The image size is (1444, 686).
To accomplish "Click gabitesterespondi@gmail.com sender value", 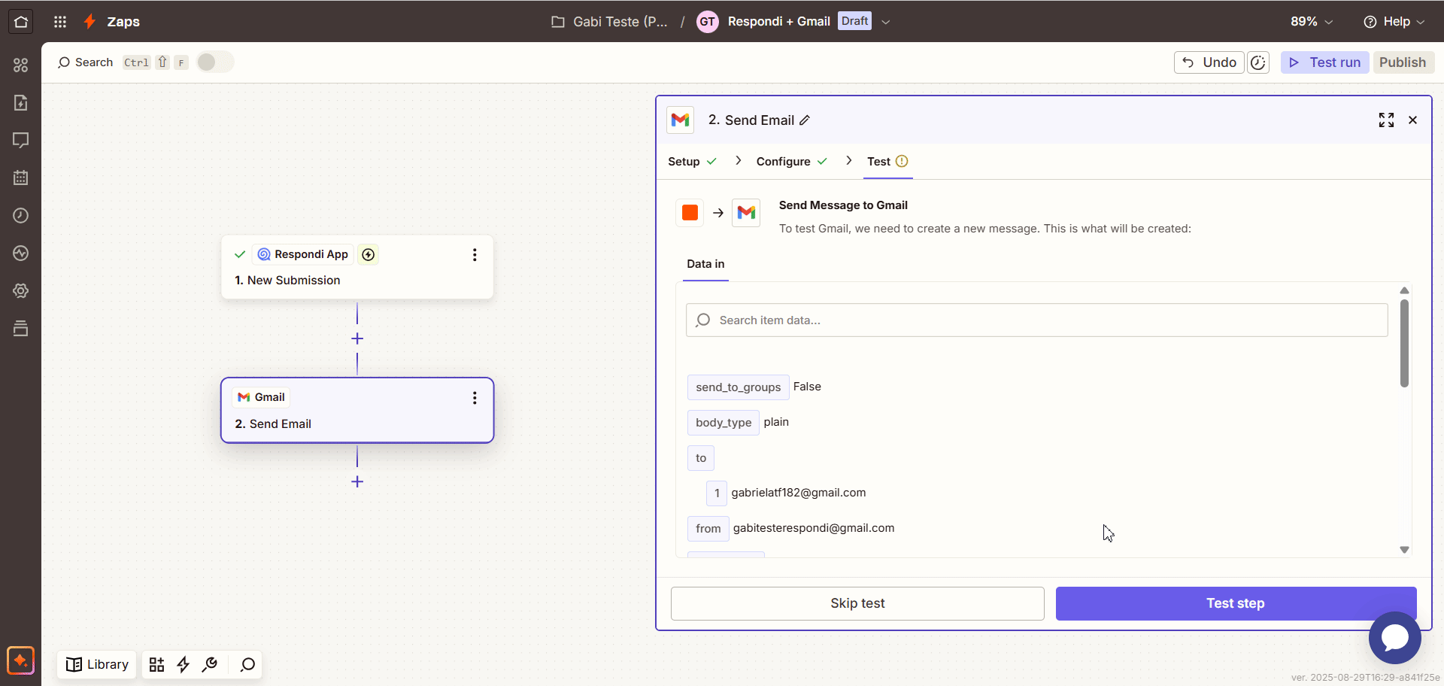I will [x=814, y=528].
